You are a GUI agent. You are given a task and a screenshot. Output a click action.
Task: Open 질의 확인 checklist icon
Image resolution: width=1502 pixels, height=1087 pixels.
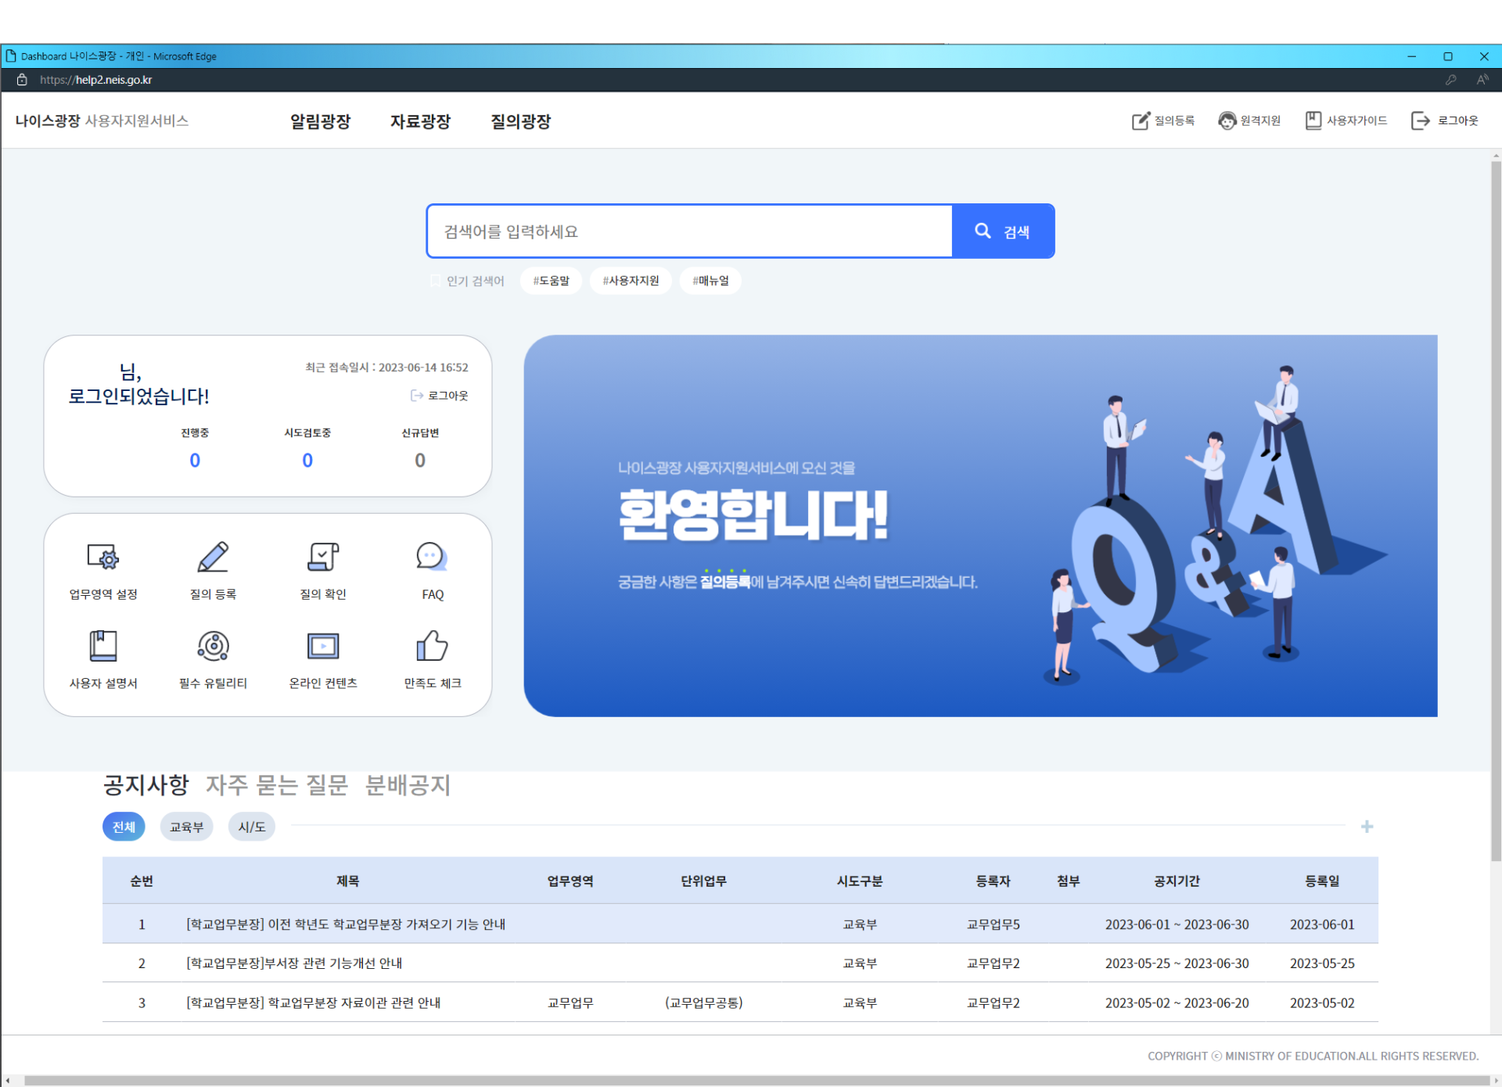(323, 557)
